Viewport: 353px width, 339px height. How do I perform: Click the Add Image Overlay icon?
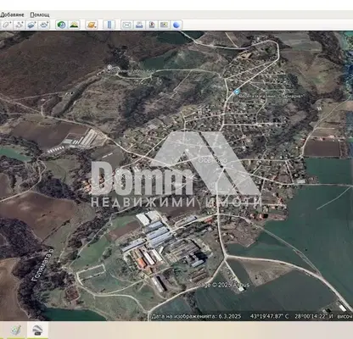31,25
